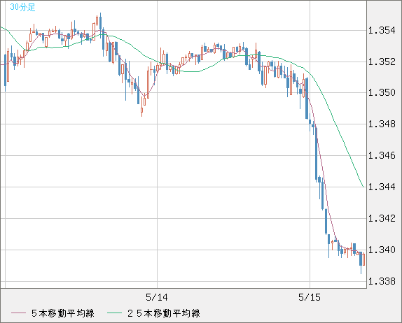Click the 1.352 price axis label
The image size is (402, 323).
(382, 62)
